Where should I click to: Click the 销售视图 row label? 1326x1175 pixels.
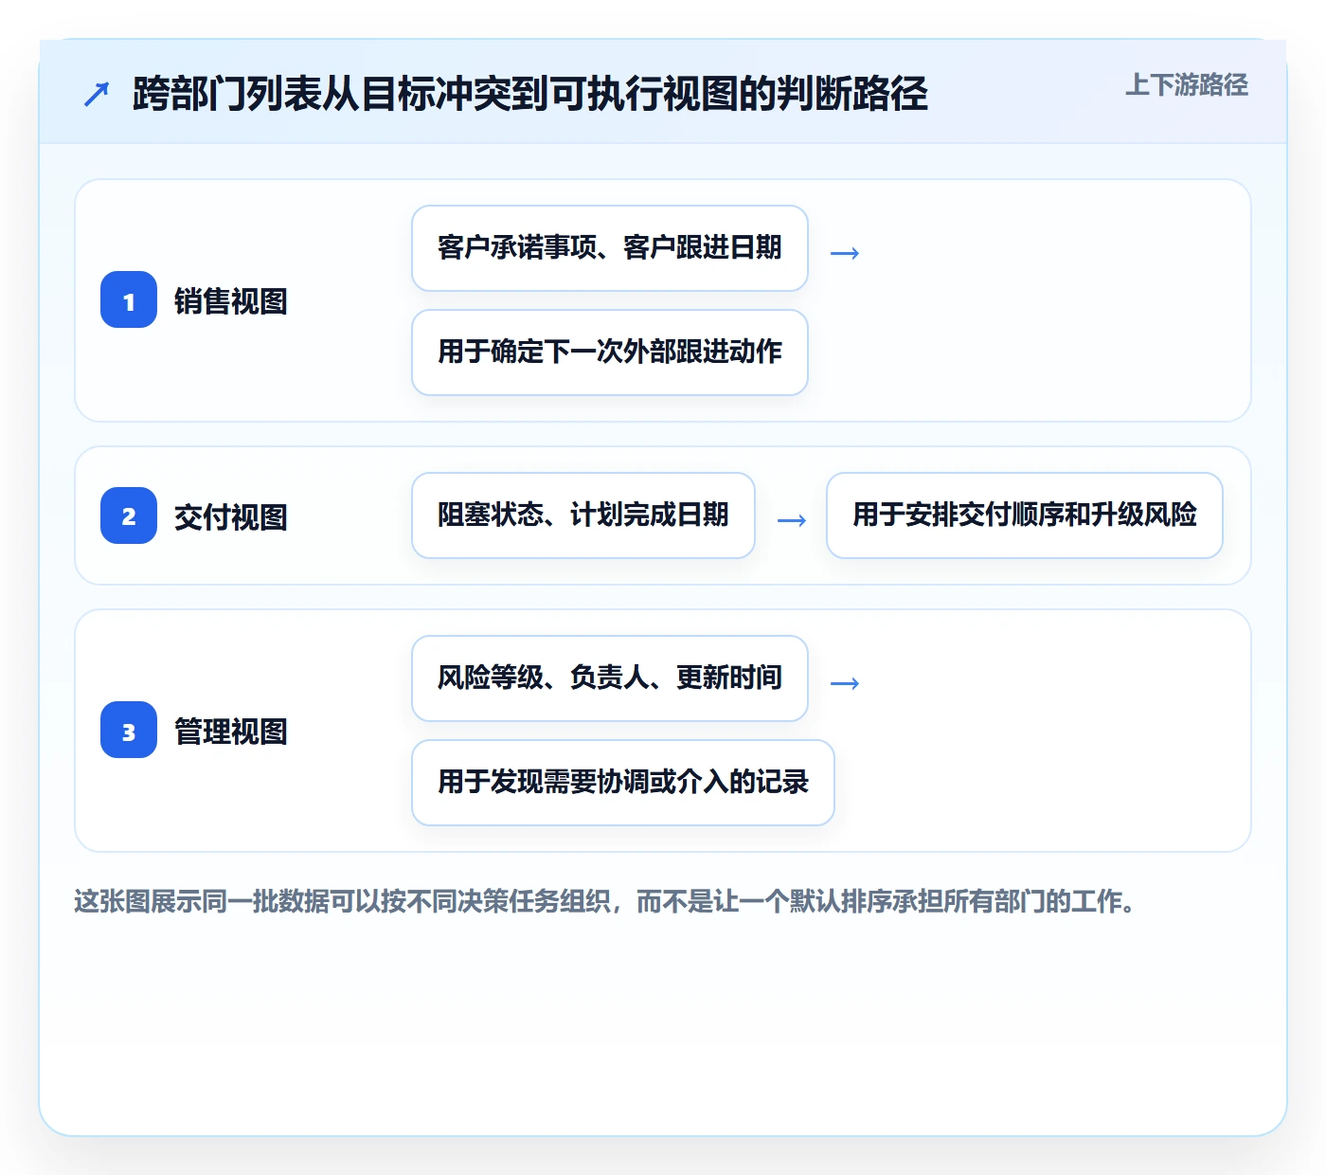click(x=231, y=301)
